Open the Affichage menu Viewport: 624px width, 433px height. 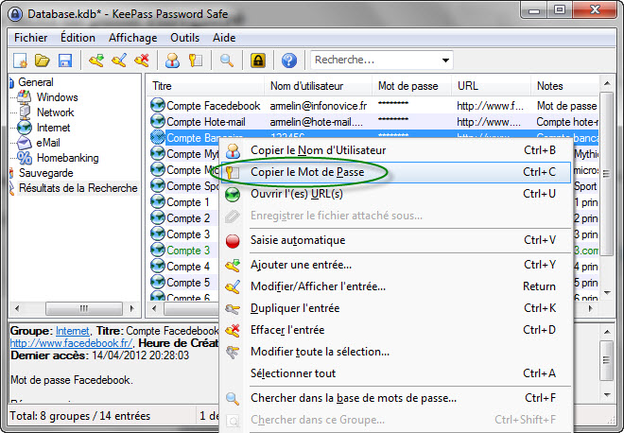133,38
